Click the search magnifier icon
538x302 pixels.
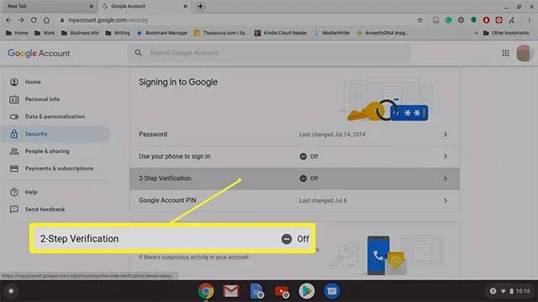[x=138, y=53]
